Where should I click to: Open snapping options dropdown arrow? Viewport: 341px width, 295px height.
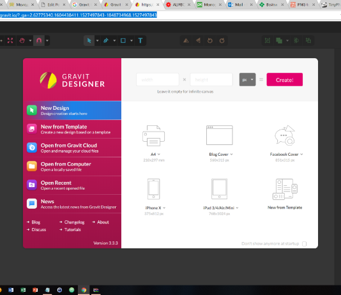pyautogui.click(x=47, y=41)
